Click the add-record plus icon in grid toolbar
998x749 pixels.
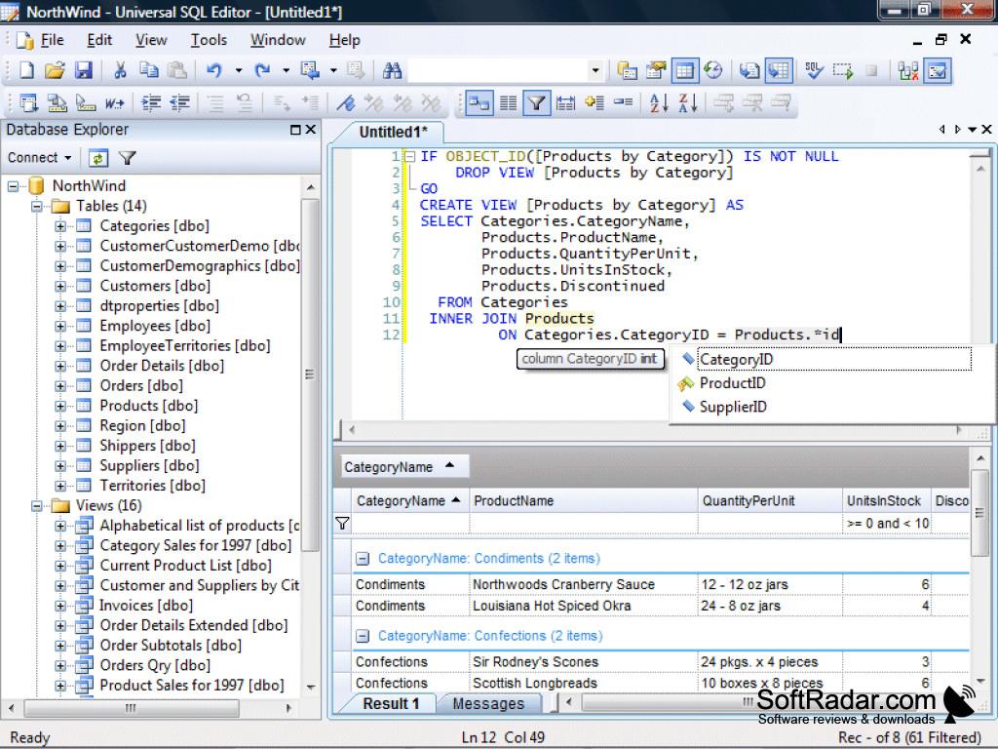pos(595,103)
